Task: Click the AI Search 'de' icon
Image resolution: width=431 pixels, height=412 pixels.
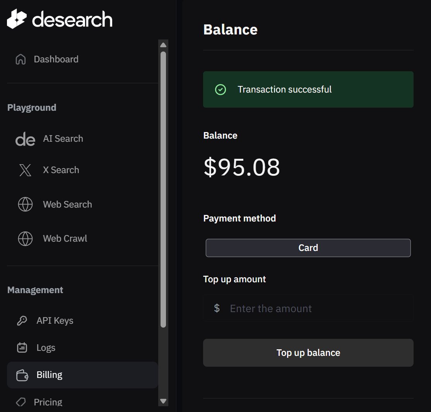Action: click(25, 139)
